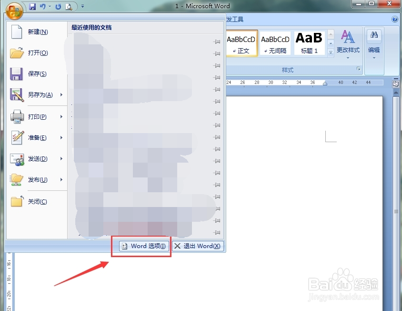Click 退出 Word to exit
The height and width of the screenshot is (311, 402).
[x=198, y=246]
